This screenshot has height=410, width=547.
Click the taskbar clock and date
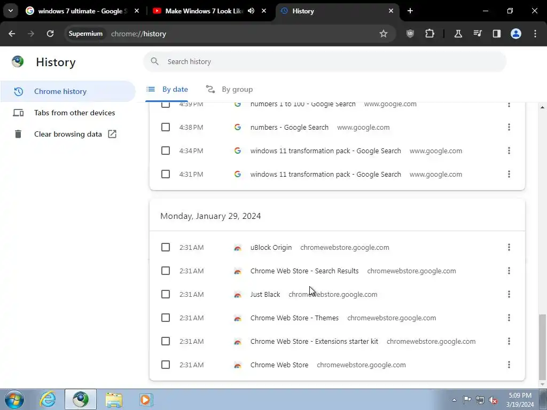click(x=520, y=400)
